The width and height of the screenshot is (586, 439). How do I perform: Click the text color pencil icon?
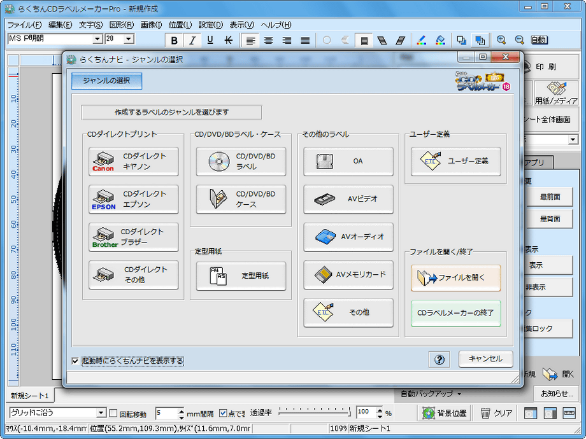(422, 40)
